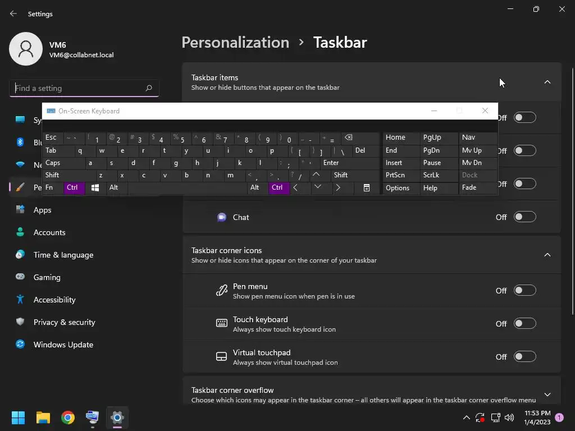Show hidden system tray icons
Image resolution: width=575 pixels, height=431 pixels.
point(467,418)
